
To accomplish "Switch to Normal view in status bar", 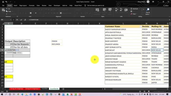I will (x=140, y=91).
